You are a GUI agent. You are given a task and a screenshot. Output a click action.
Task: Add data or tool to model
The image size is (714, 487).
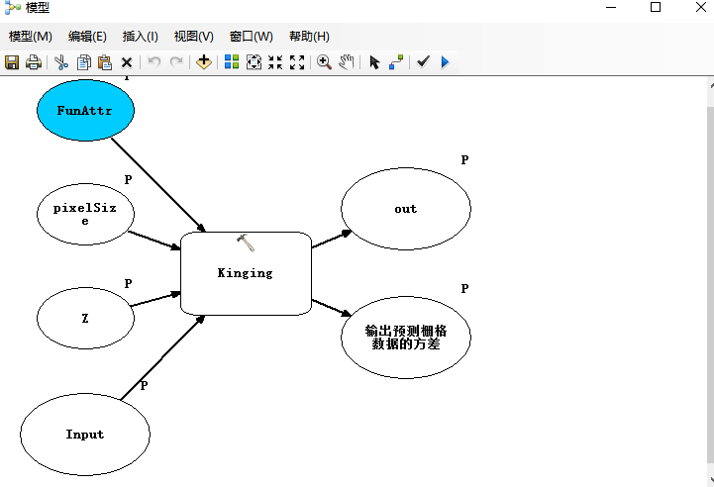coord(204,62)
